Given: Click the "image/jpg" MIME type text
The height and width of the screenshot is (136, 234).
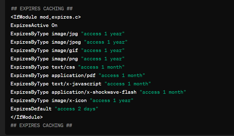Looking at the screenshot, I should 65,34.
